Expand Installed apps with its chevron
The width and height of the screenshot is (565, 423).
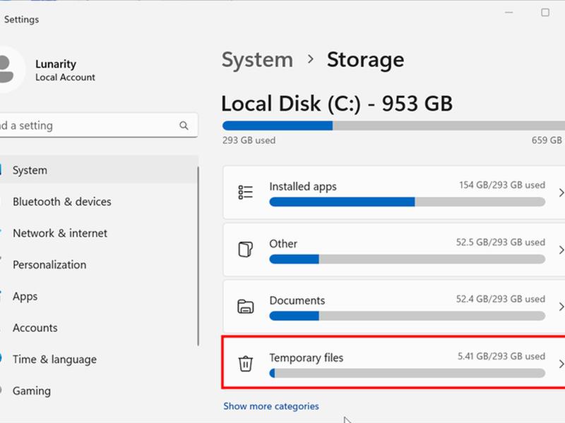561,192
